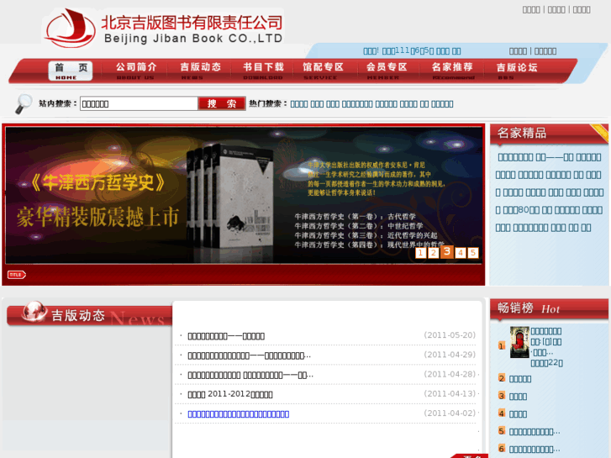Open bestseller rank 6 entry

[x=535, y=449]
